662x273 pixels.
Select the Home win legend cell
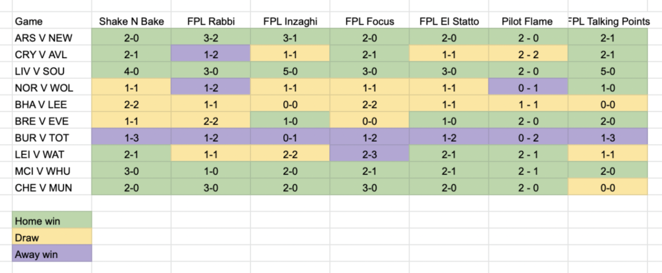pos(52,221)
